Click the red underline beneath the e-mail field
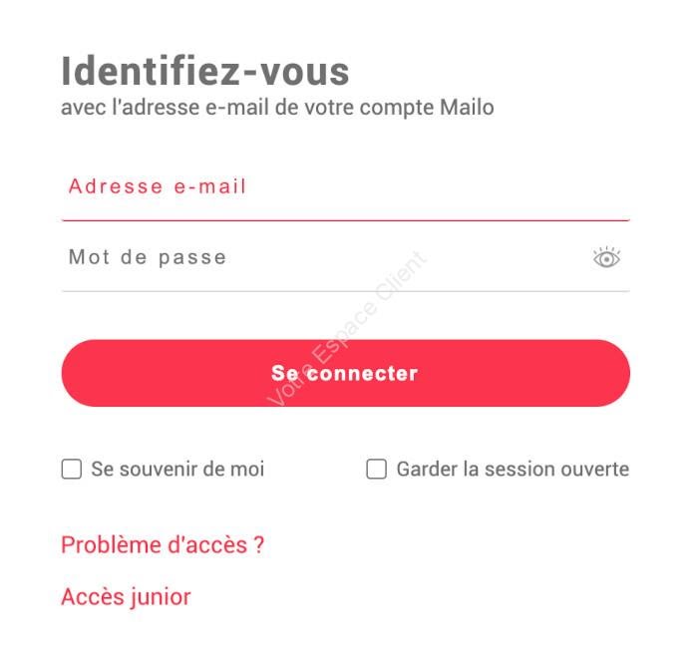 345,220
